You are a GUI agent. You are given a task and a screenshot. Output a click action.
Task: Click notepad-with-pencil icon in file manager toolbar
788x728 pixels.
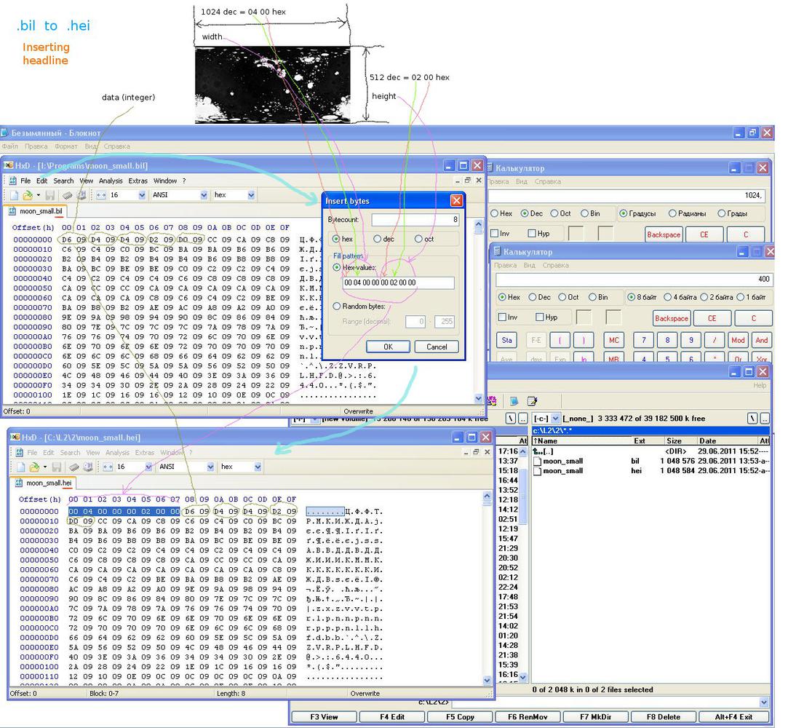pos(532,400)
